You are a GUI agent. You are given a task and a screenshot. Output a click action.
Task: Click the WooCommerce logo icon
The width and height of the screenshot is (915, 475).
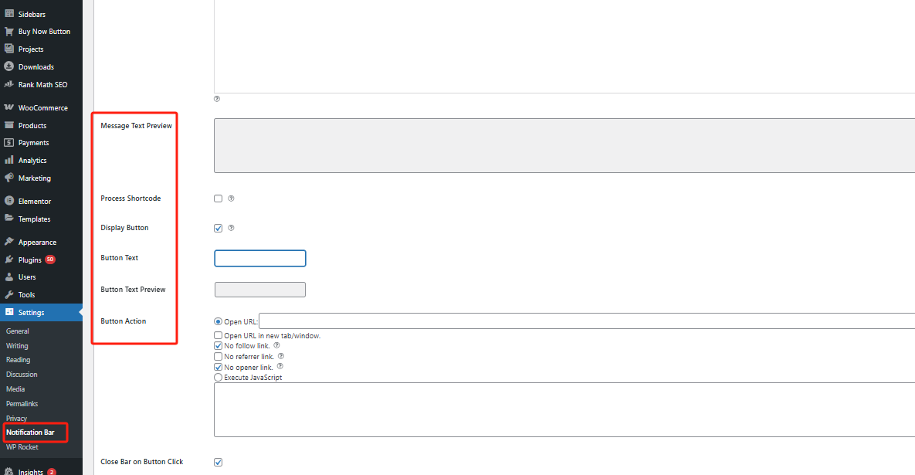[9, 107]
